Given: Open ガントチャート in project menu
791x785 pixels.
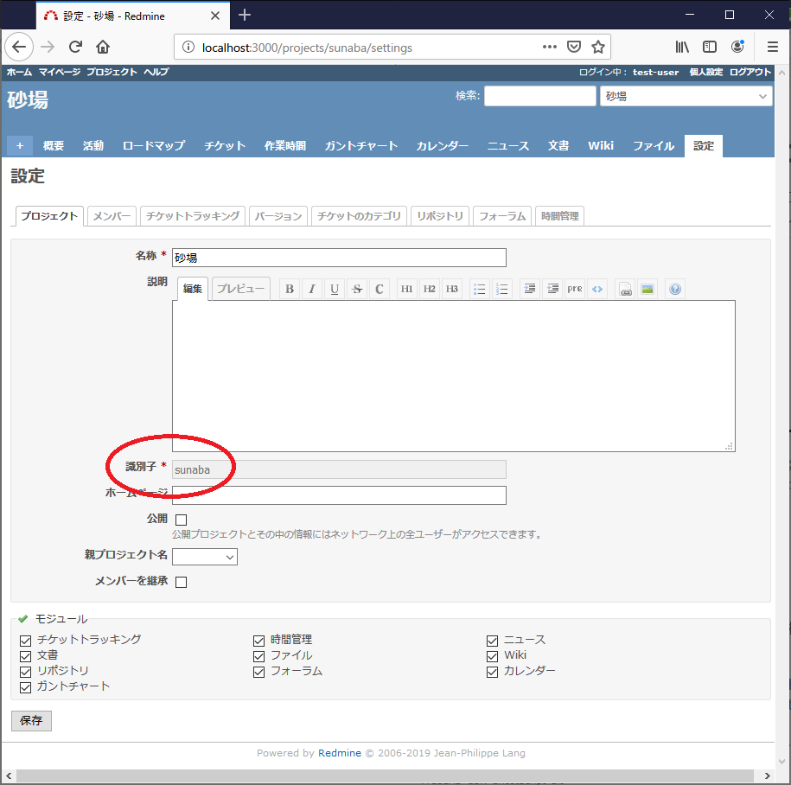Looking at the screenshot, I should tap(361, 146).
